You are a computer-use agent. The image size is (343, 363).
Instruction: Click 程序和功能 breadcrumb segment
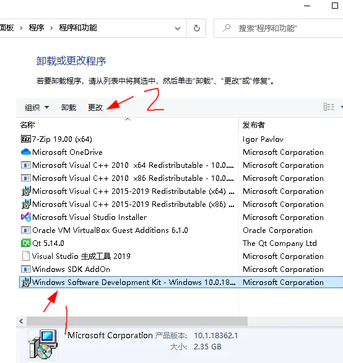click(x=78, y=28)
